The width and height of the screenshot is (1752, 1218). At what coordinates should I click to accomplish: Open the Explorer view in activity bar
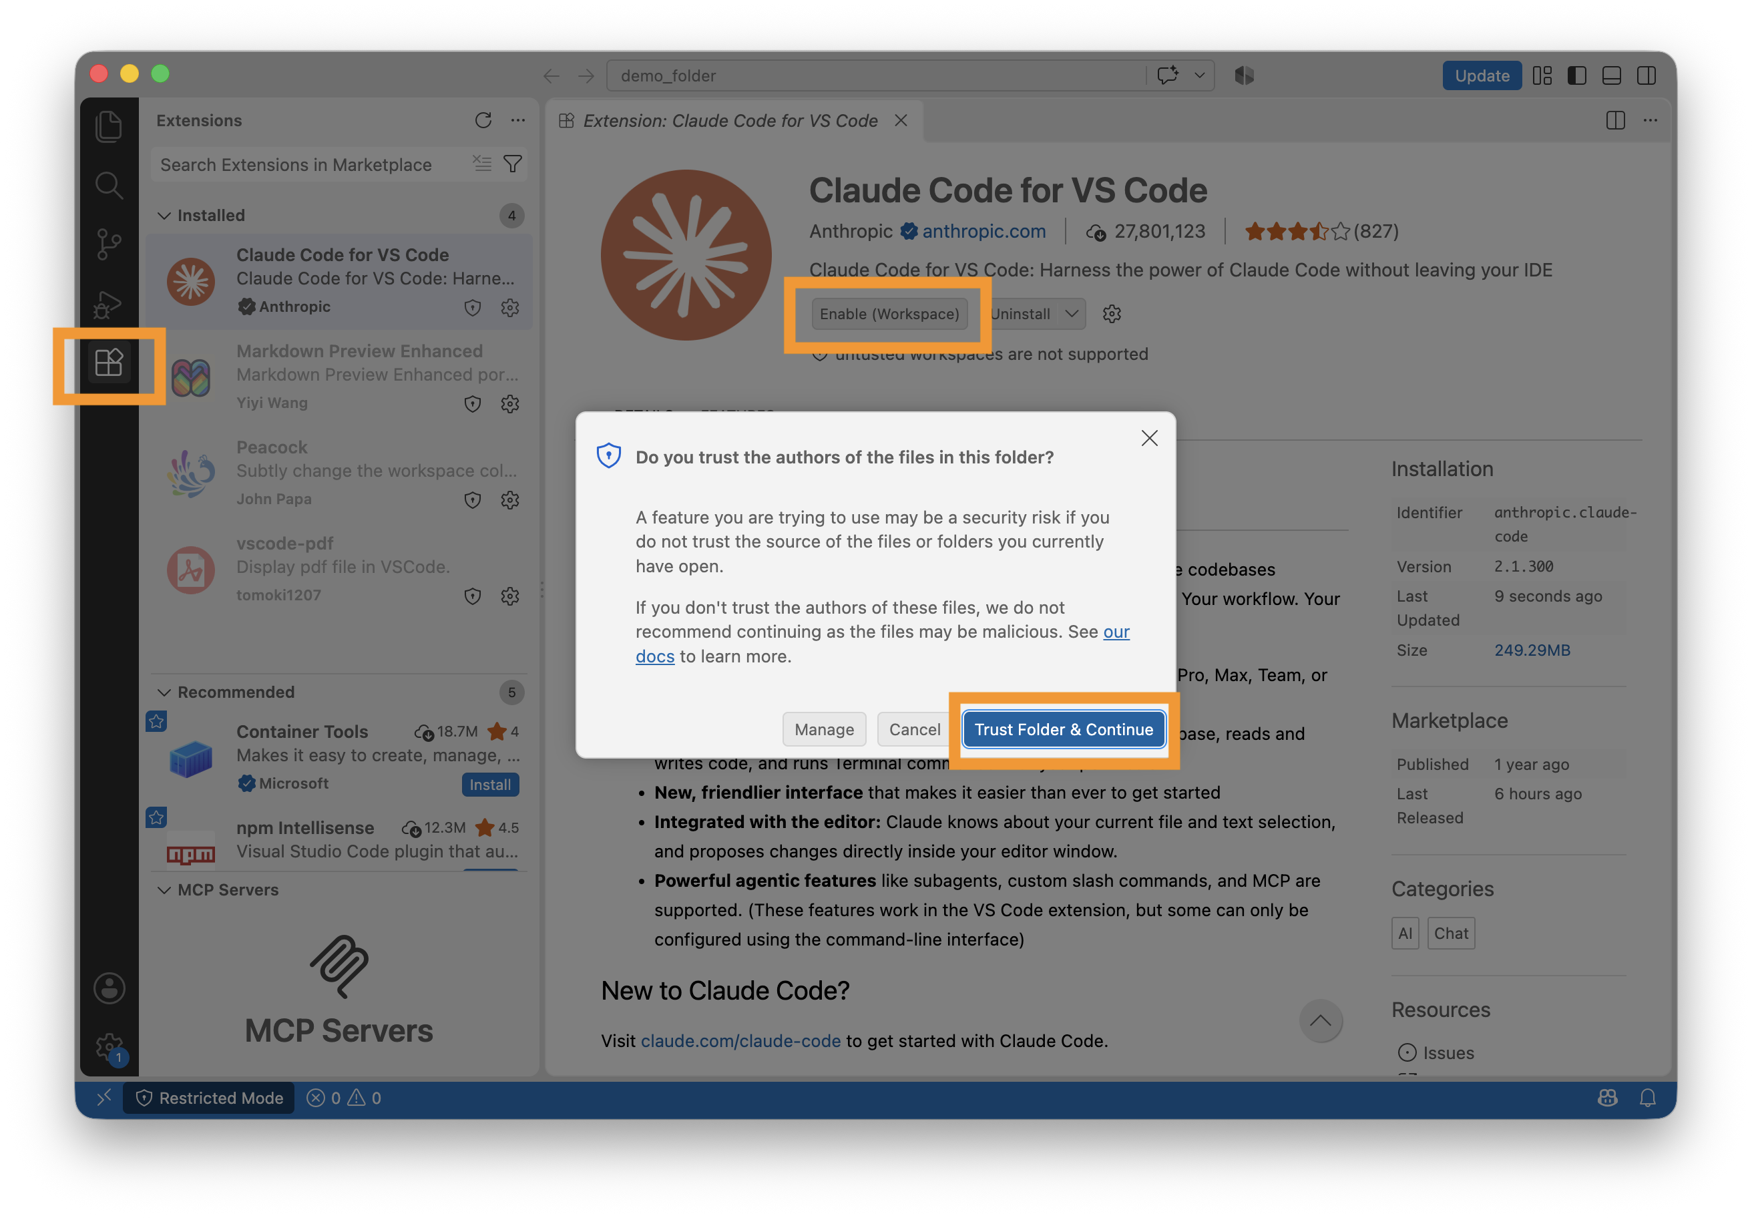pos(108,126)
